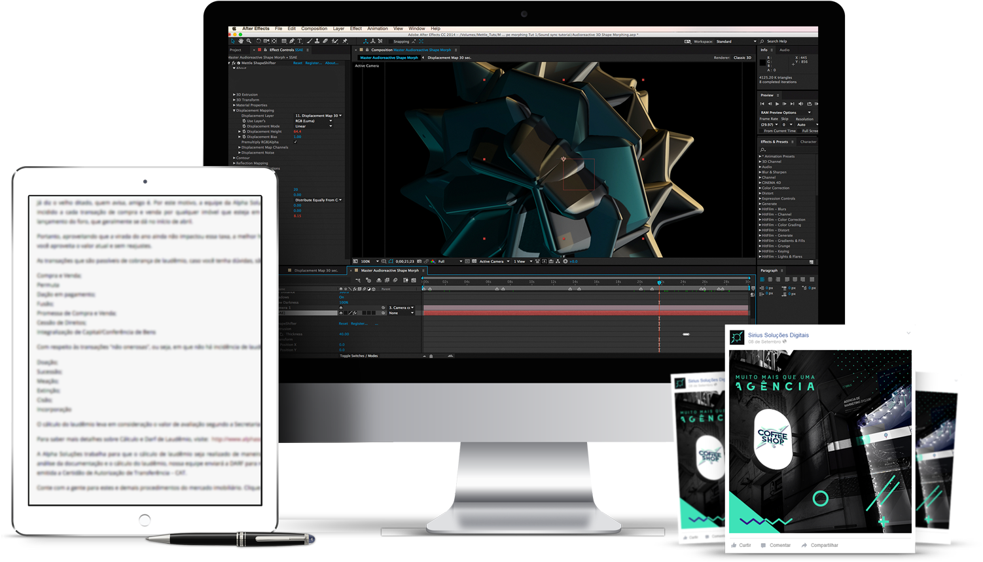Enable the Snapping checkbox
The height and width of the screenshot is (562, 983).
pos(391,41)
